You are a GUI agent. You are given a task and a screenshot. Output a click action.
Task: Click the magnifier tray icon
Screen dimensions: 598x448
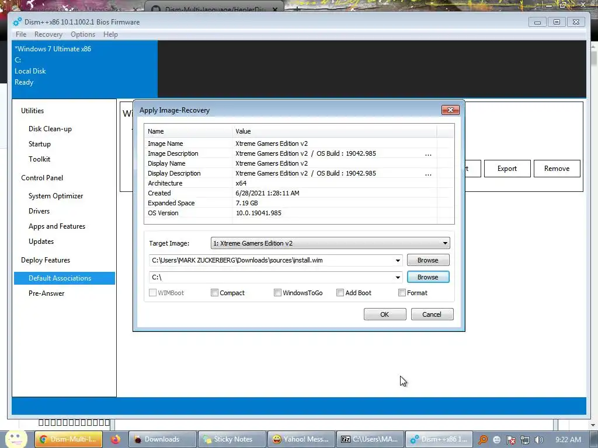(x=483, y=440)
